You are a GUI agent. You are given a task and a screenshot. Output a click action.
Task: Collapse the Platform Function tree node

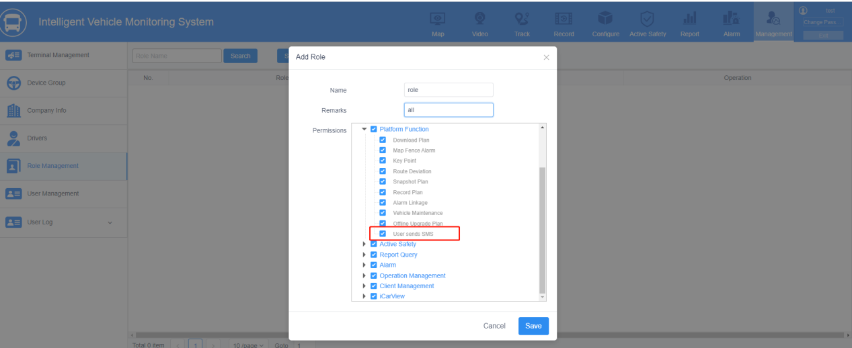pos(364,129)
